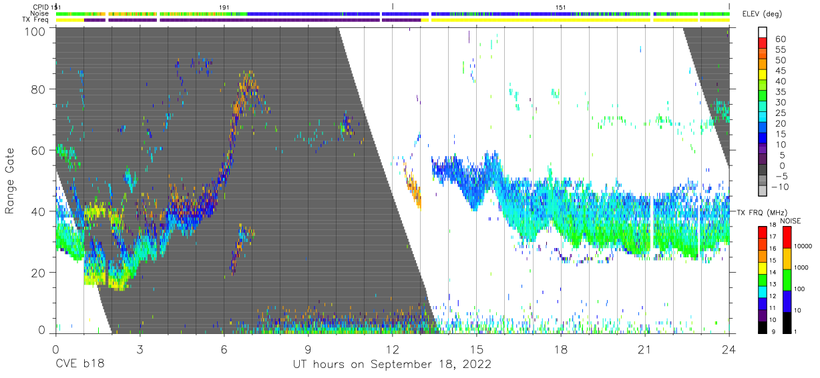
Task: Click y-axis Range Gate tick '20'
Action: [x=39, y=271]
